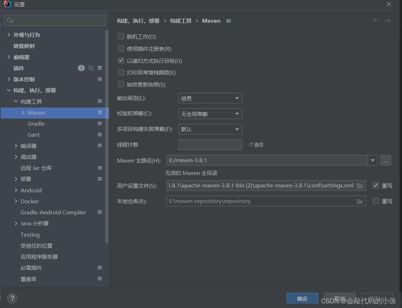
Task: Click the settings search field
Action: click(55, 21)
